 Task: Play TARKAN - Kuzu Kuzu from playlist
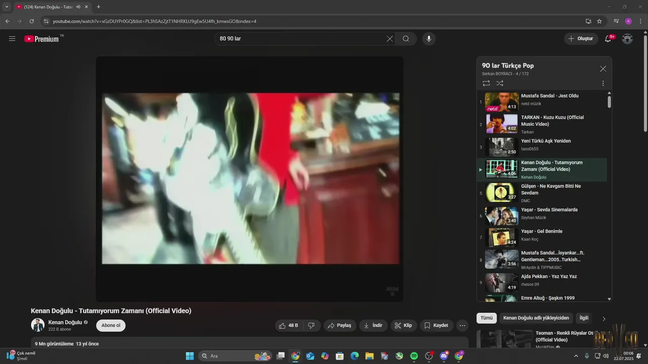[542, 124]
